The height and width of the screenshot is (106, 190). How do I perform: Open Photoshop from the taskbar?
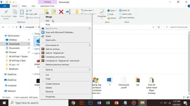point(90,103)
